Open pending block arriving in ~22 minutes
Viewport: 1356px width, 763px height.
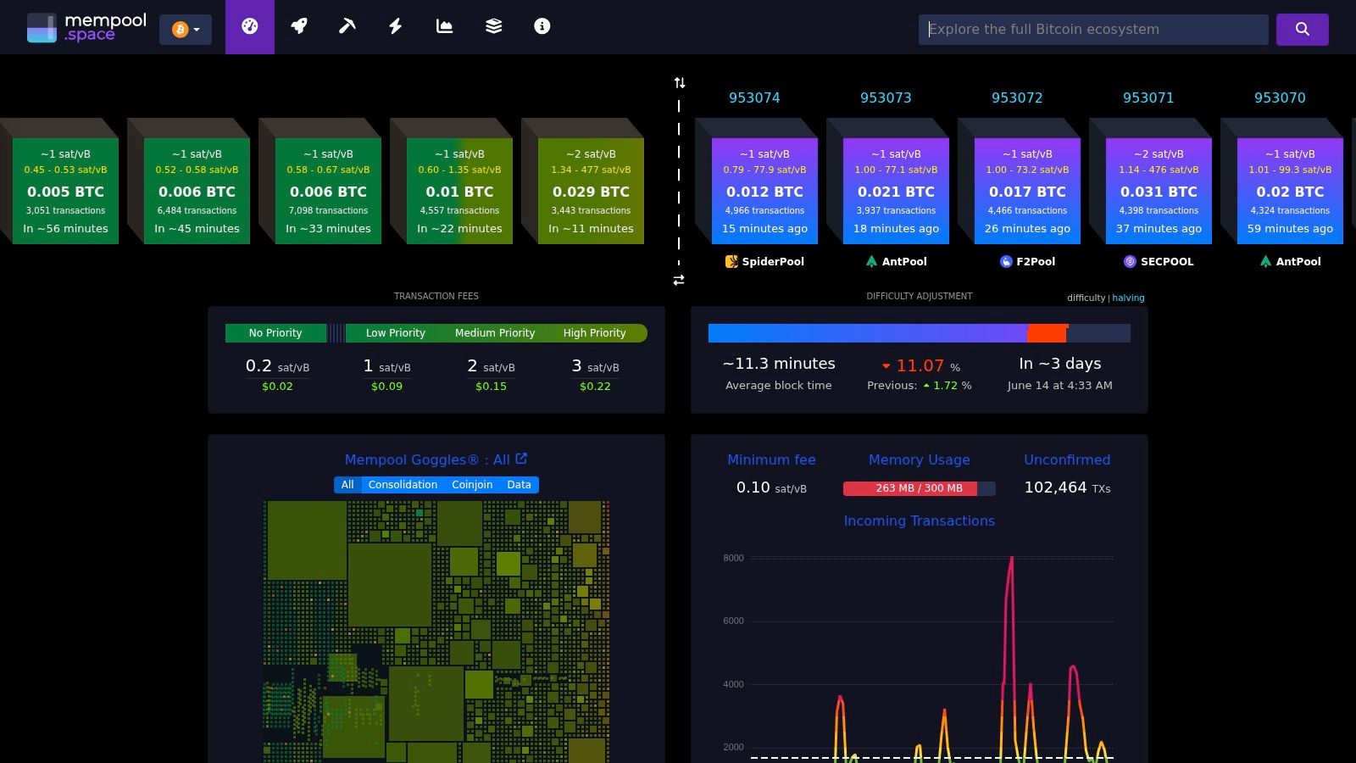point(459,191)
